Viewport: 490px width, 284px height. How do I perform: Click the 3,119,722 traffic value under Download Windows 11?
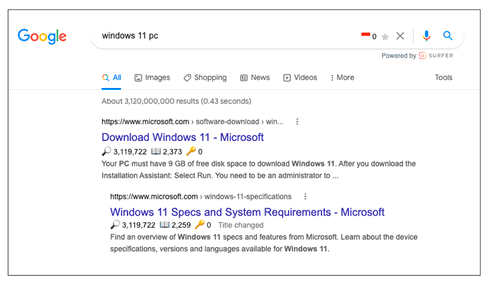coord(130,152)
